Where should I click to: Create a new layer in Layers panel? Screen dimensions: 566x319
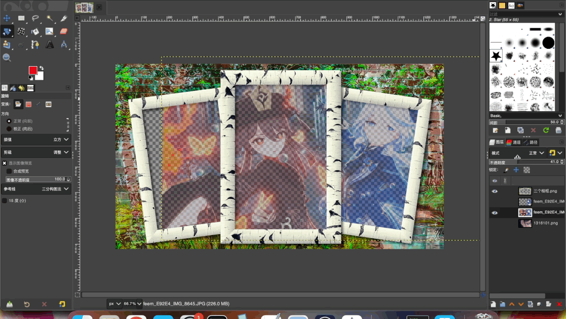pos(493,304)
